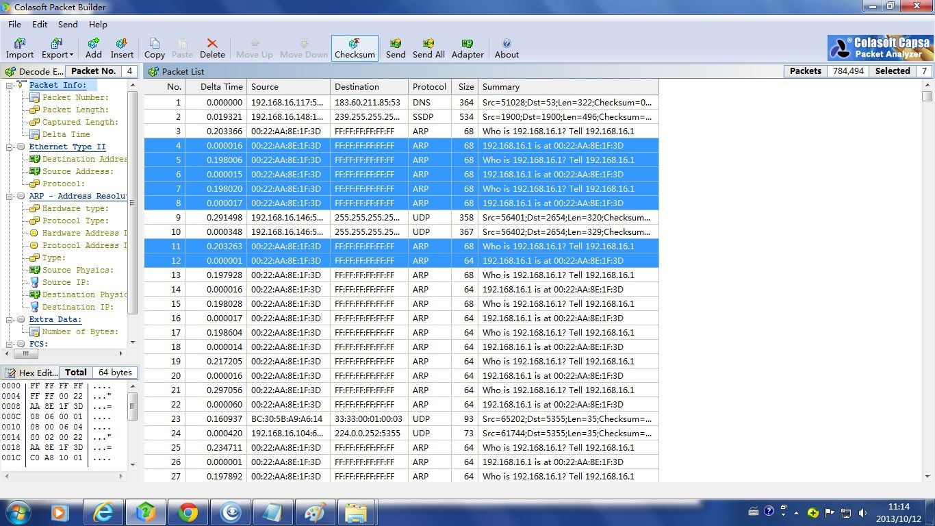
Task: Open the File menu
Action: coord(14,24)
